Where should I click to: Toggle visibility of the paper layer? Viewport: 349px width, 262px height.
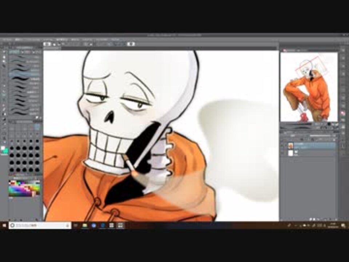(282, 153)
